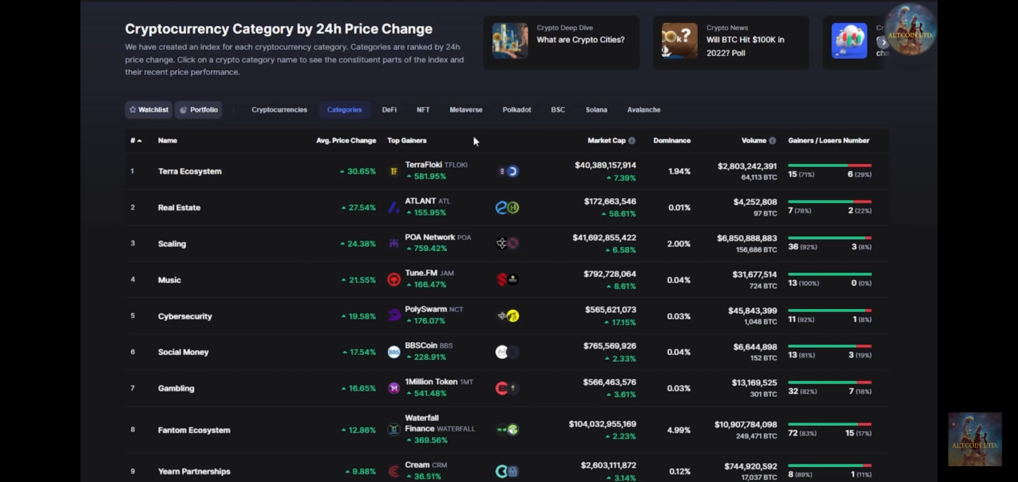Screen dimensions: 1018x482
Task: Open the Real Estate category
Action: [179, 208]
